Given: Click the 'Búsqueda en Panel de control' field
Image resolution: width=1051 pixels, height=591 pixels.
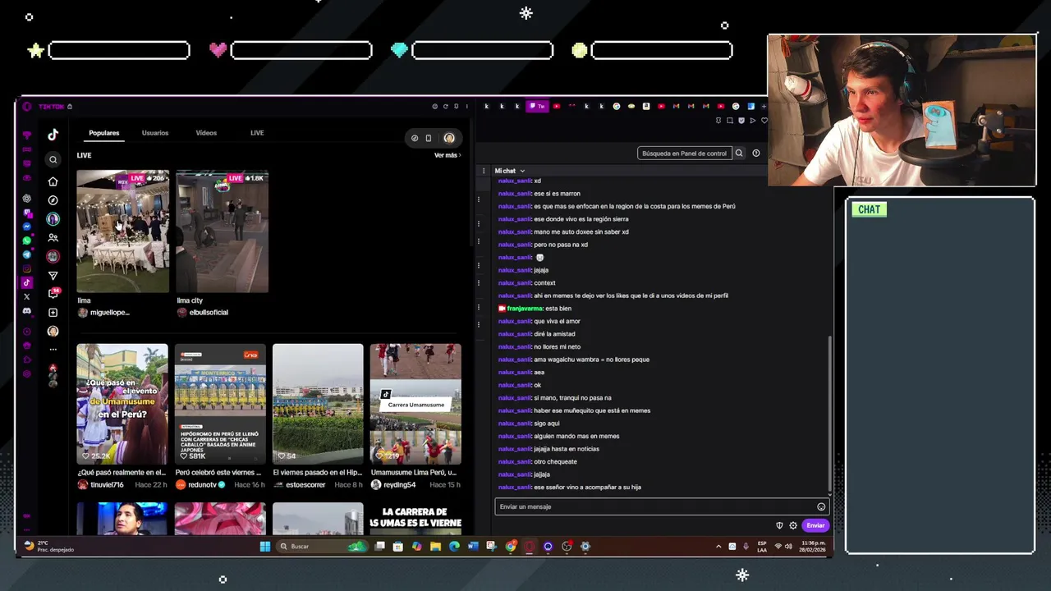Looking at the screenshot, I should point(684,153).
